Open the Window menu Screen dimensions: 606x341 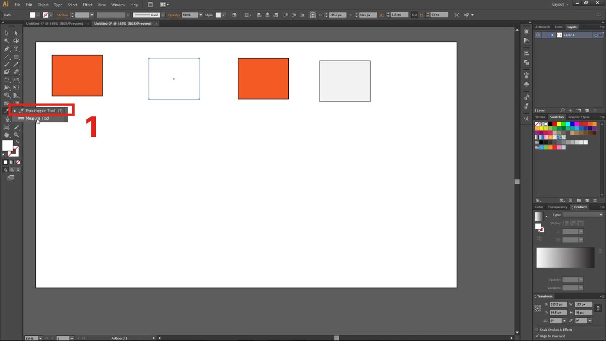[x=118, y=5]
